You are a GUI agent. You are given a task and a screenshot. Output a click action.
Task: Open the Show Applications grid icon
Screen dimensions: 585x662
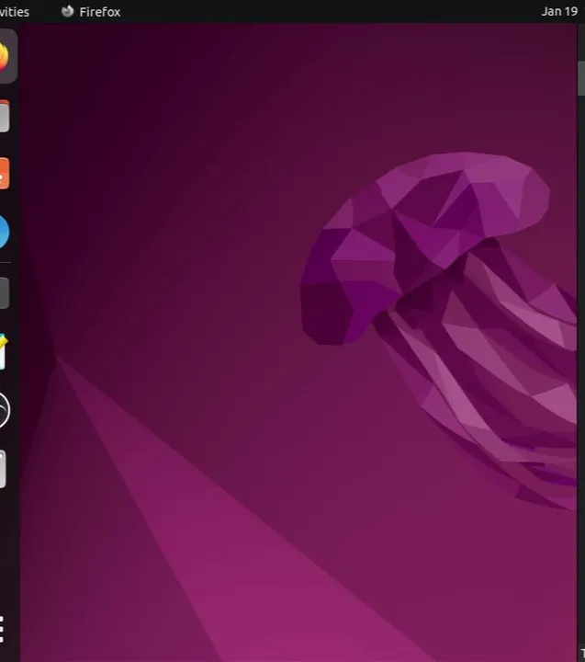pos(2,629)
